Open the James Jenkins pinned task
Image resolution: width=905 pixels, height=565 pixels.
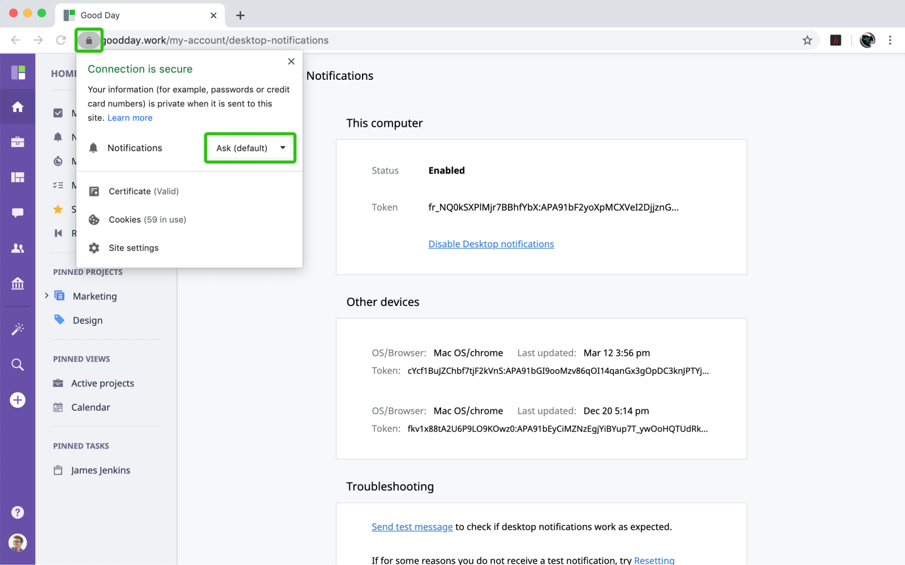click(101, 471)
